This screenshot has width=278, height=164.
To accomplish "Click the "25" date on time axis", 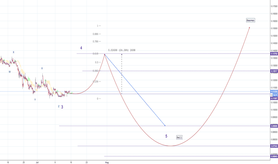I will coord(24,162).
